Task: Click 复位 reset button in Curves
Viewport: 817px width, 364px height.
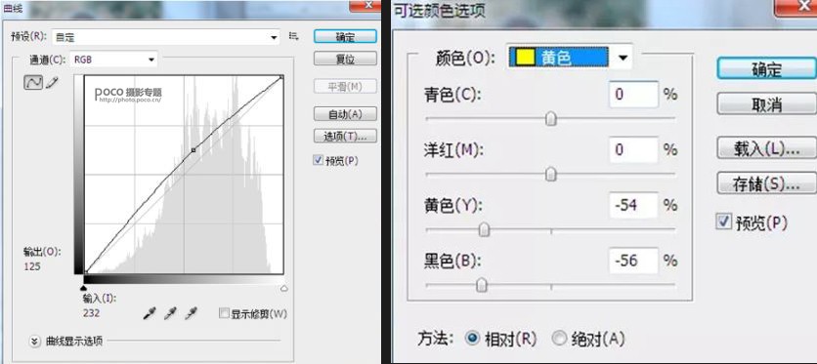Action: pos(345,59)
